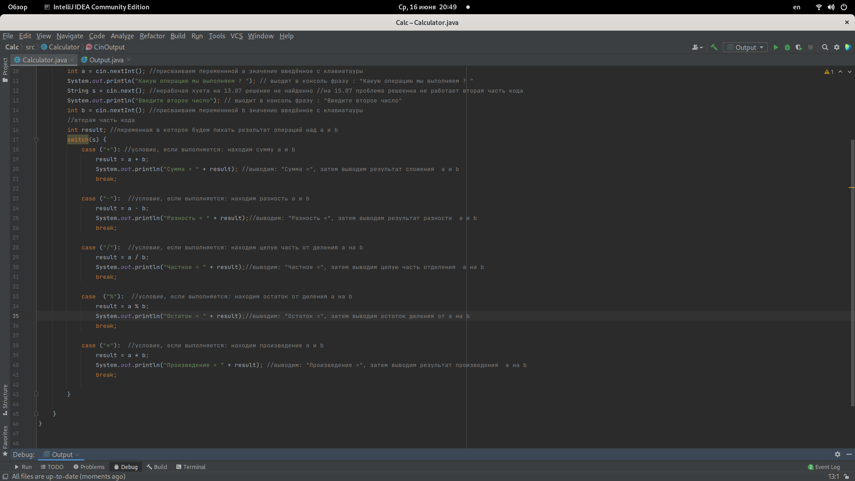This screenshot has width=855, height=481.
Task: Start debugging with the bug icon
Action: pyautogui.click(x=787, y=47)
